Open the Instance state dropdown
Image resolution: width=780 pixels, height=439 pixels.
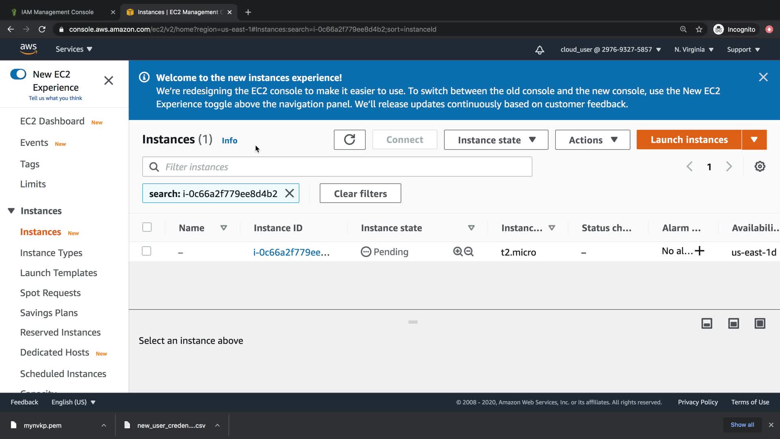pyautogui.click(x=496, y=140)
